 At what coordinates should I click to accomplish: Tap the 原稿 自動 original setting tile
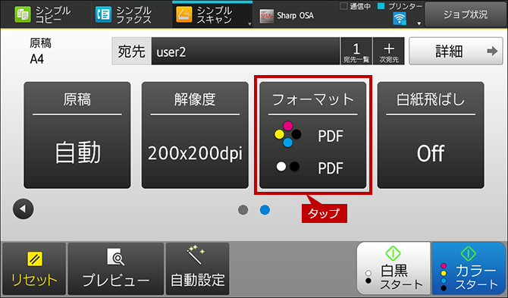pos(77,135)
